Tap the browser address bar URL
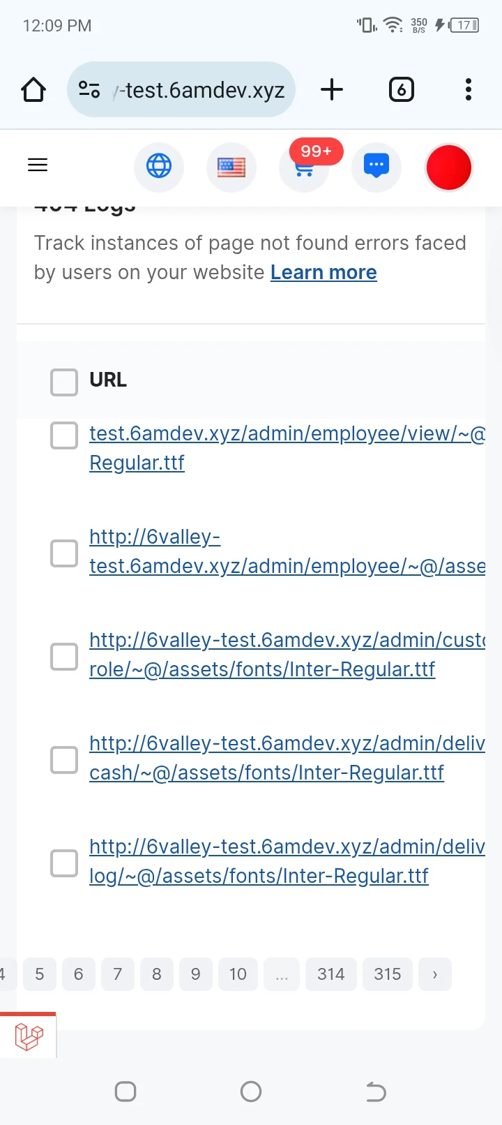 coord(181,89)
